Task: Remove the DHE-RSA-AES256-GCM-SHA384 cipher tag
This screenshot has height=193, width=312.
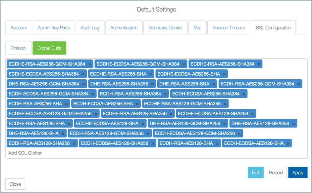Action: (83, 84)
